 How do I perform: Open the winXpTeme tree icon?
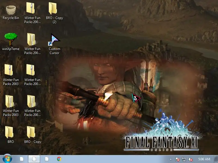point(11,42)
